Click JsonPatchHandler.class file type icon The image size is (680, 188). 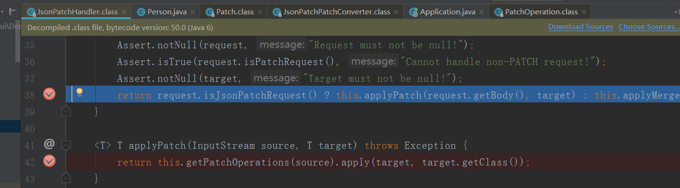(x=32, y=12)
